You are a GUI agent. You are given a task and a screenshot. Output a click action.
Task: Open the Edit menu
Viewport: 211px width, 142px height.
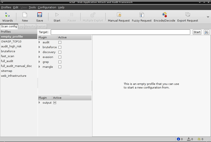pos(16,7)
